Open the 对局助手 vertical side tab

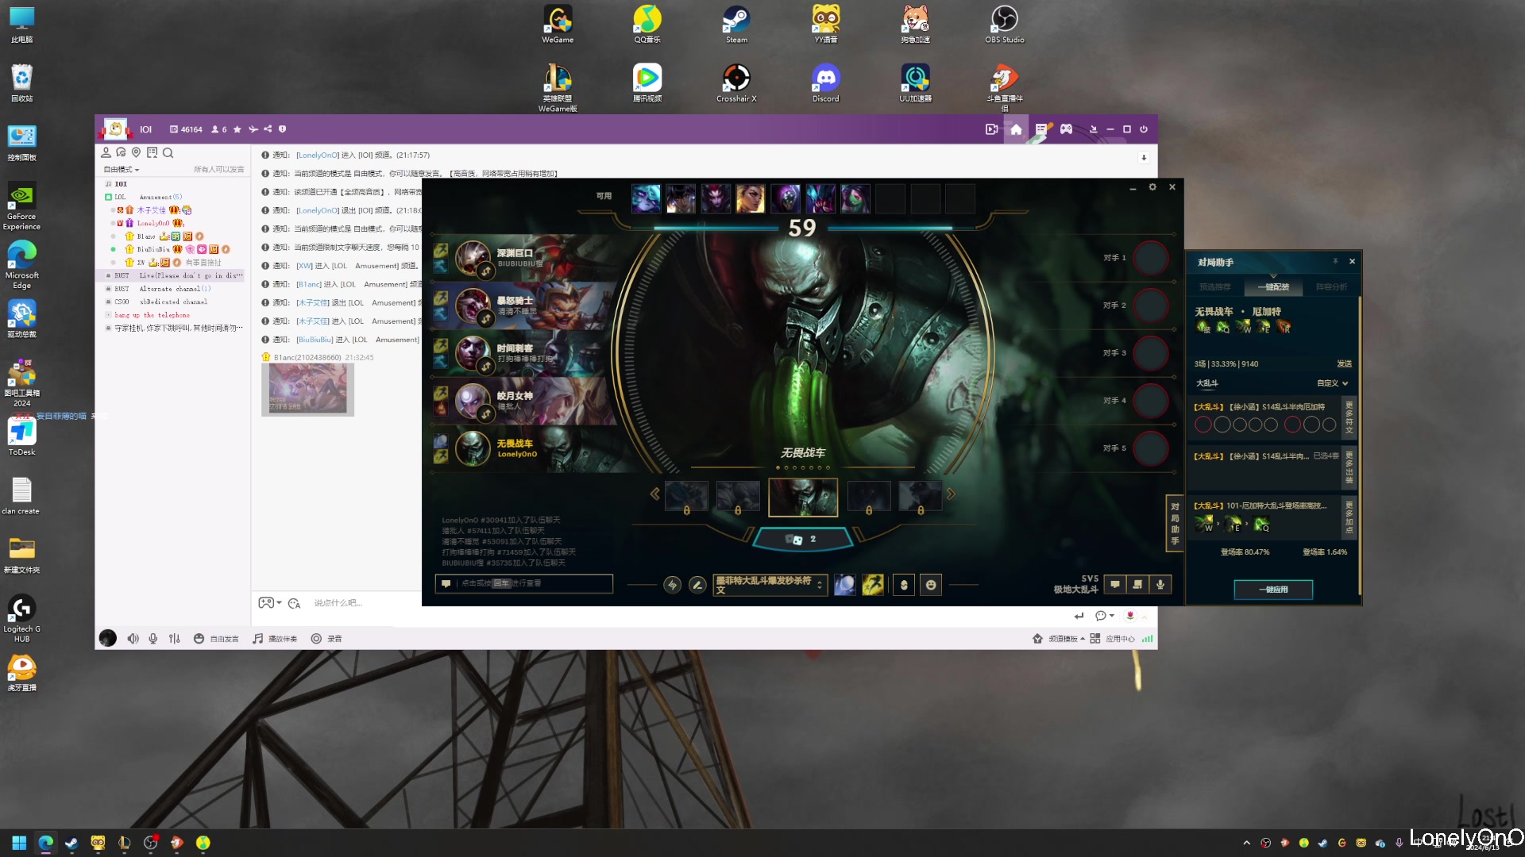1175,523
